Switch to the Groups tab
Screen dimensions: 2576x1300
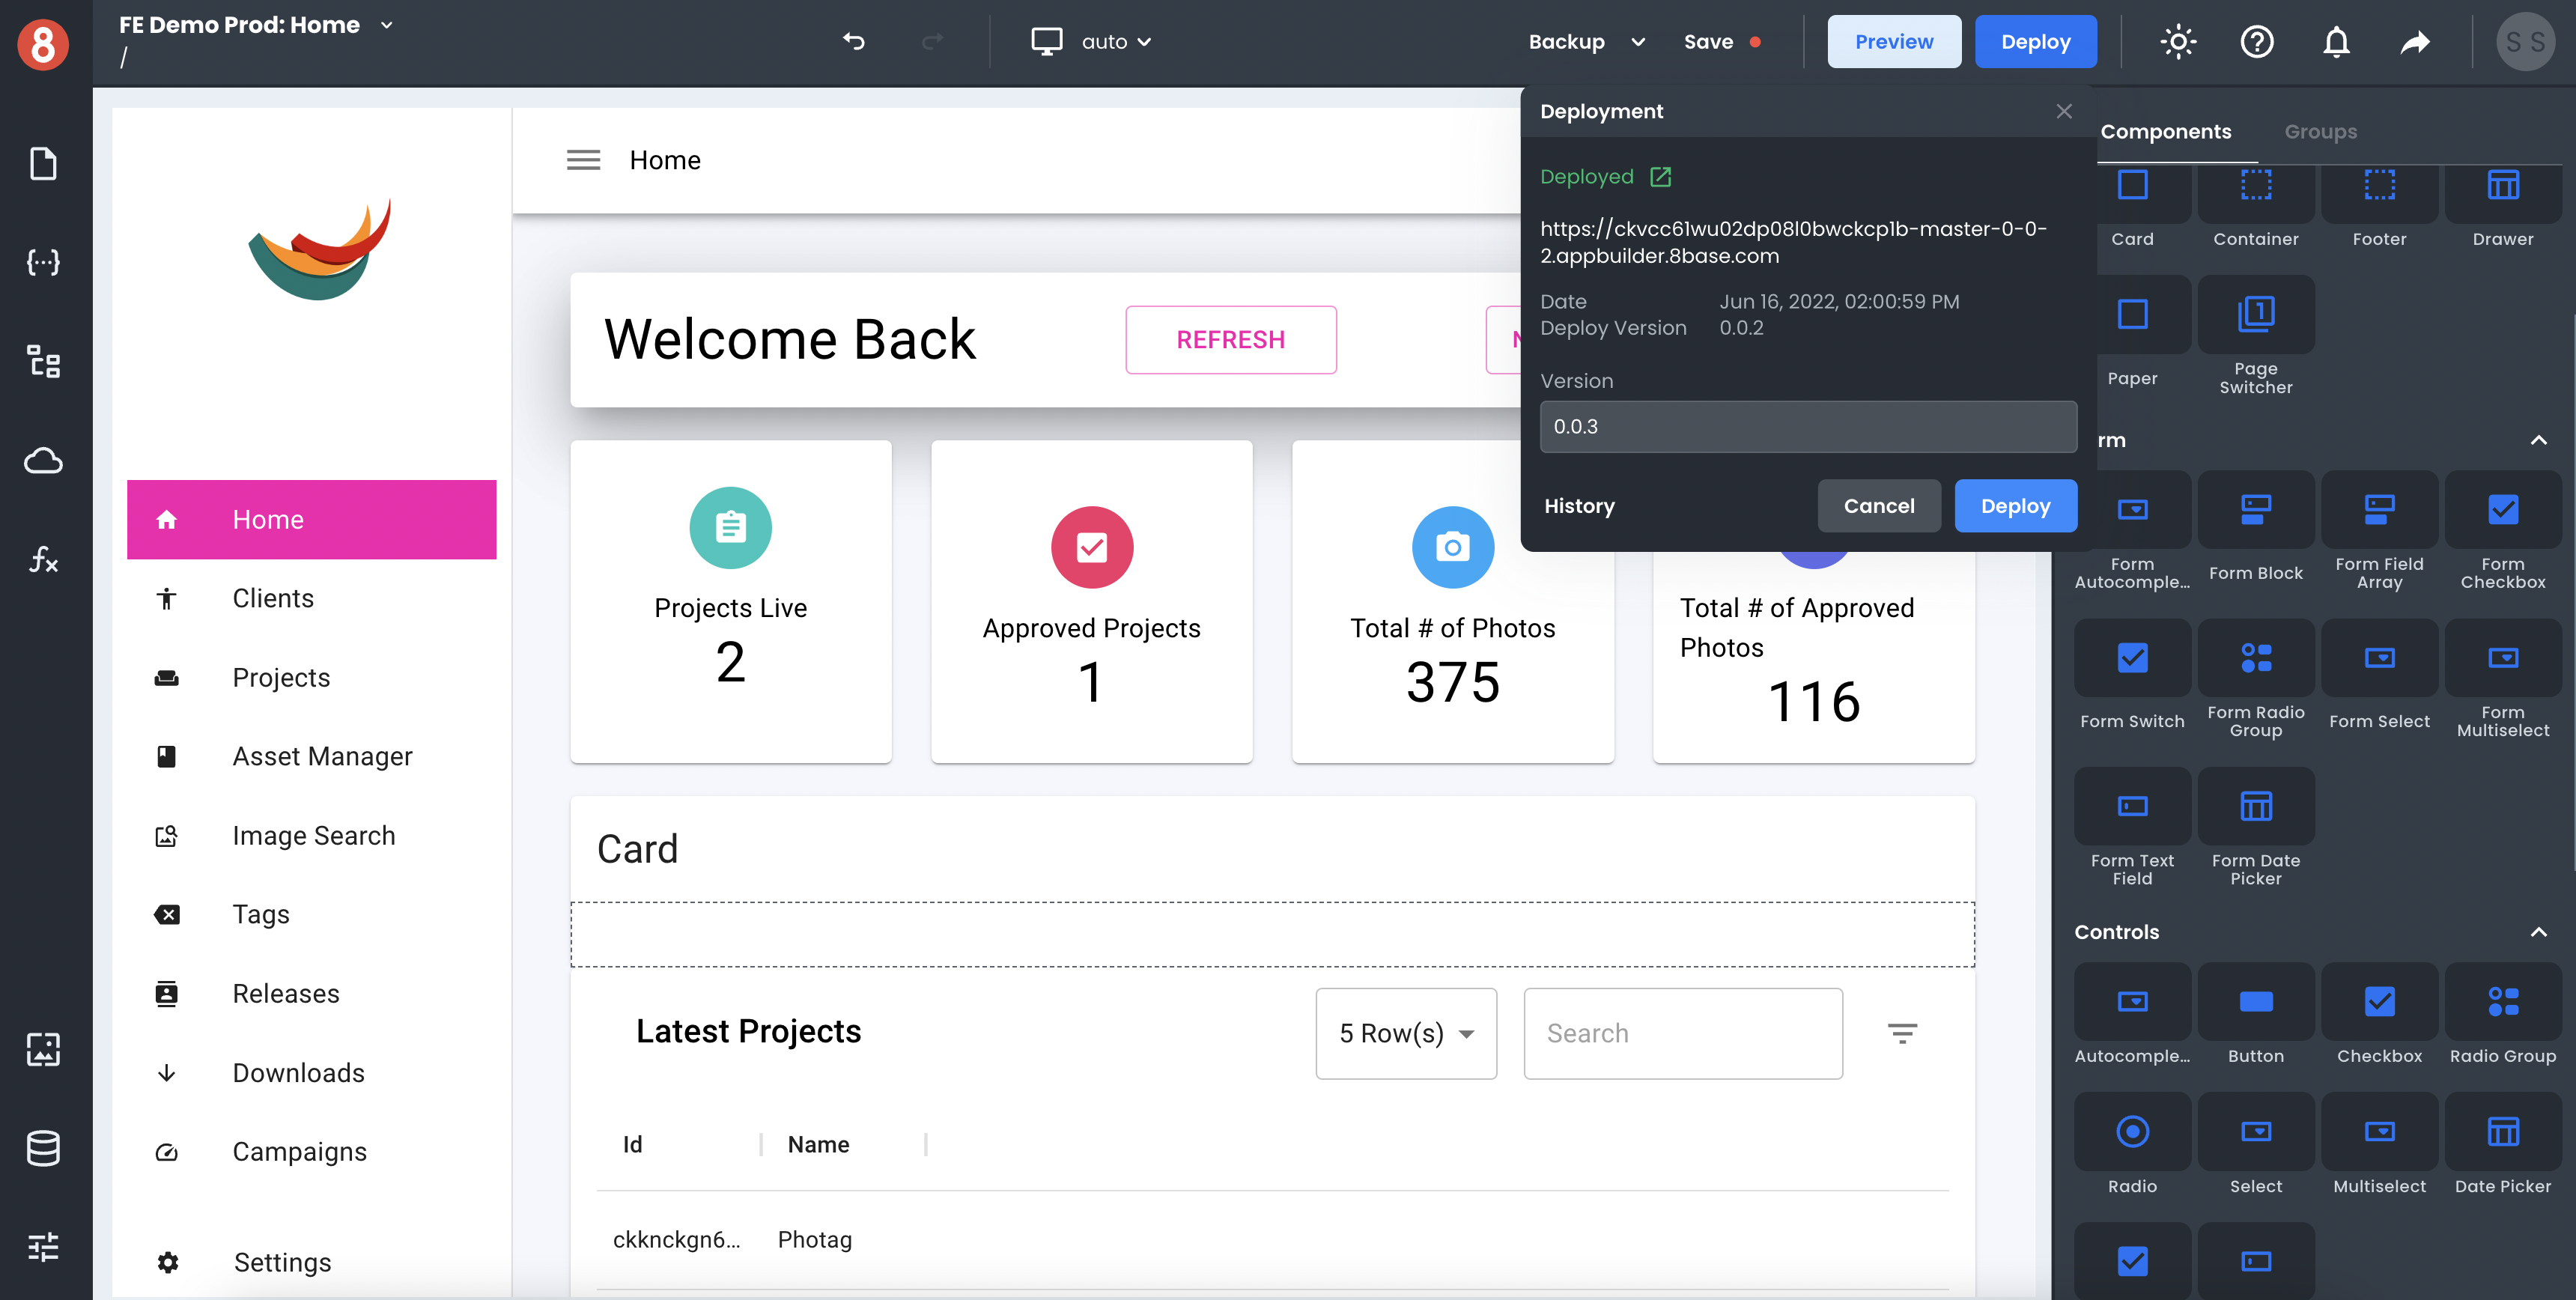click(x=2320, y=131)
